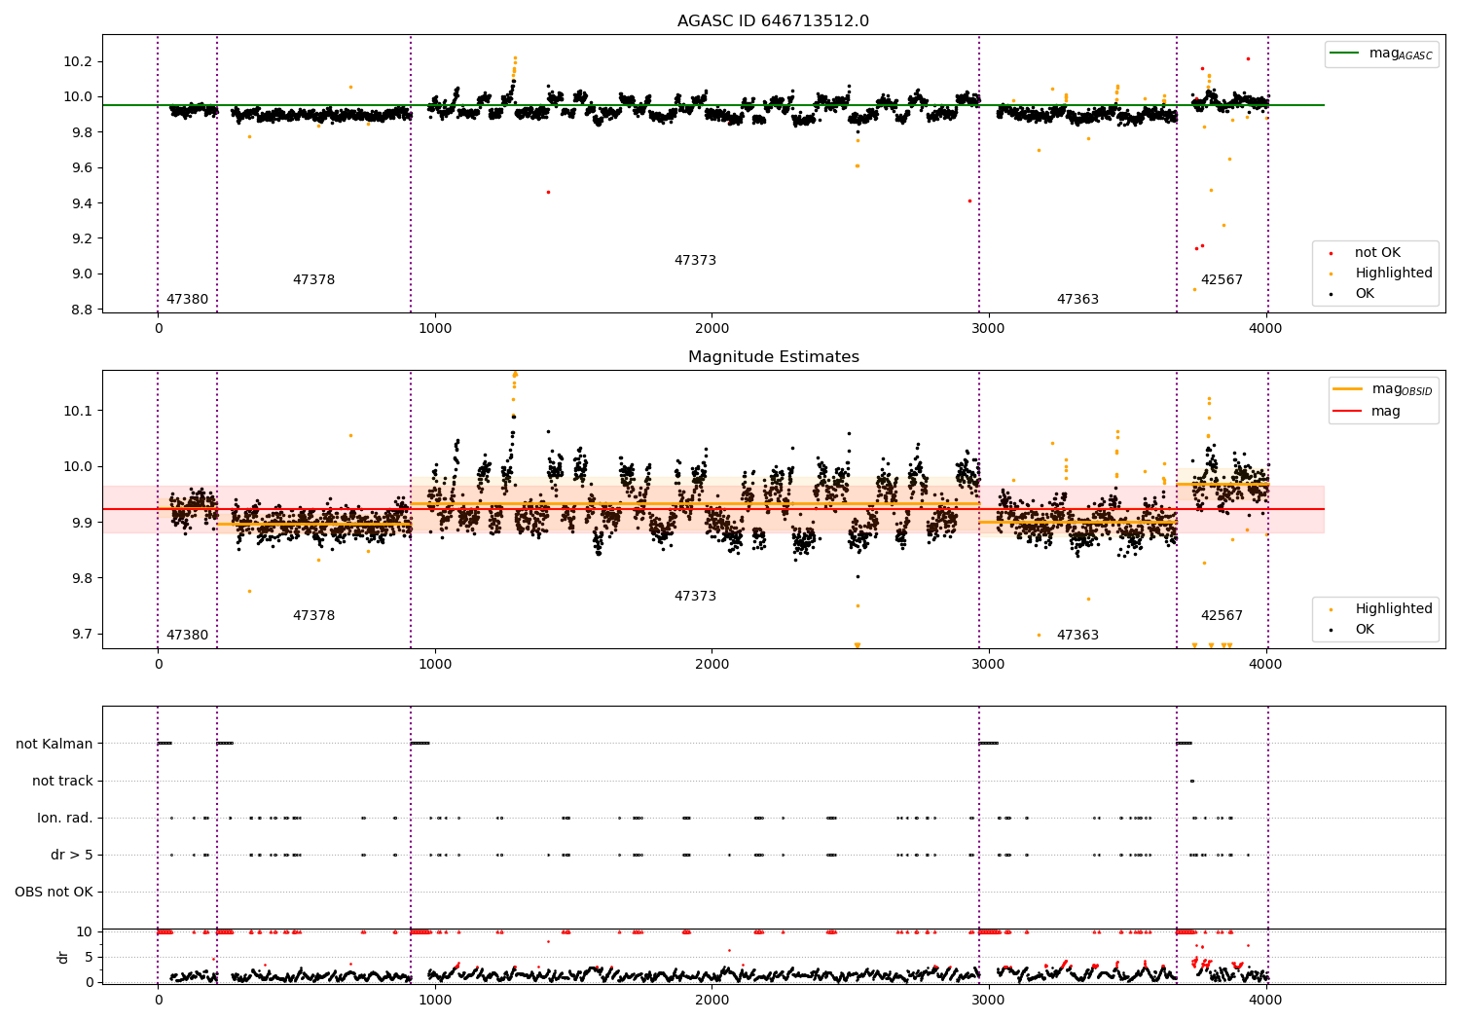Click OBSID label 47378 in top plot
This screenshot has height=1022, width=1460.
313,280
